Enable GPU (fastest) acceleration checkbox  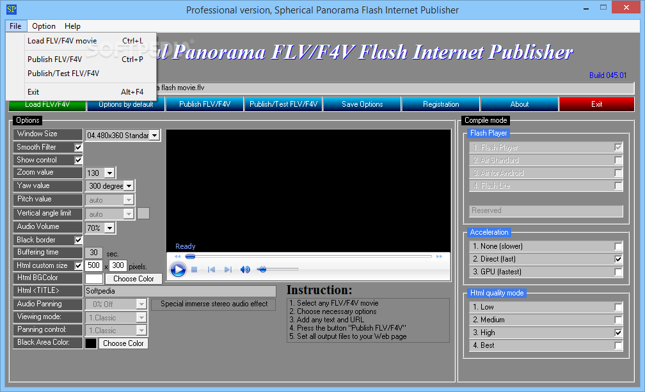point(618,272)
